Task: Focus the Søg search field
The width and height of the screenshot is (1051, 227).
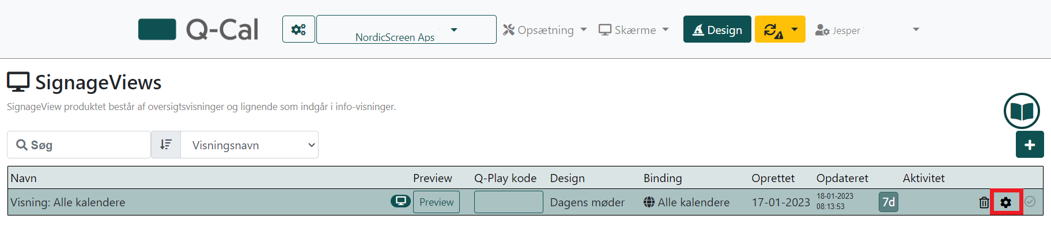Action: pyautogui.click(x=79, y=145)
